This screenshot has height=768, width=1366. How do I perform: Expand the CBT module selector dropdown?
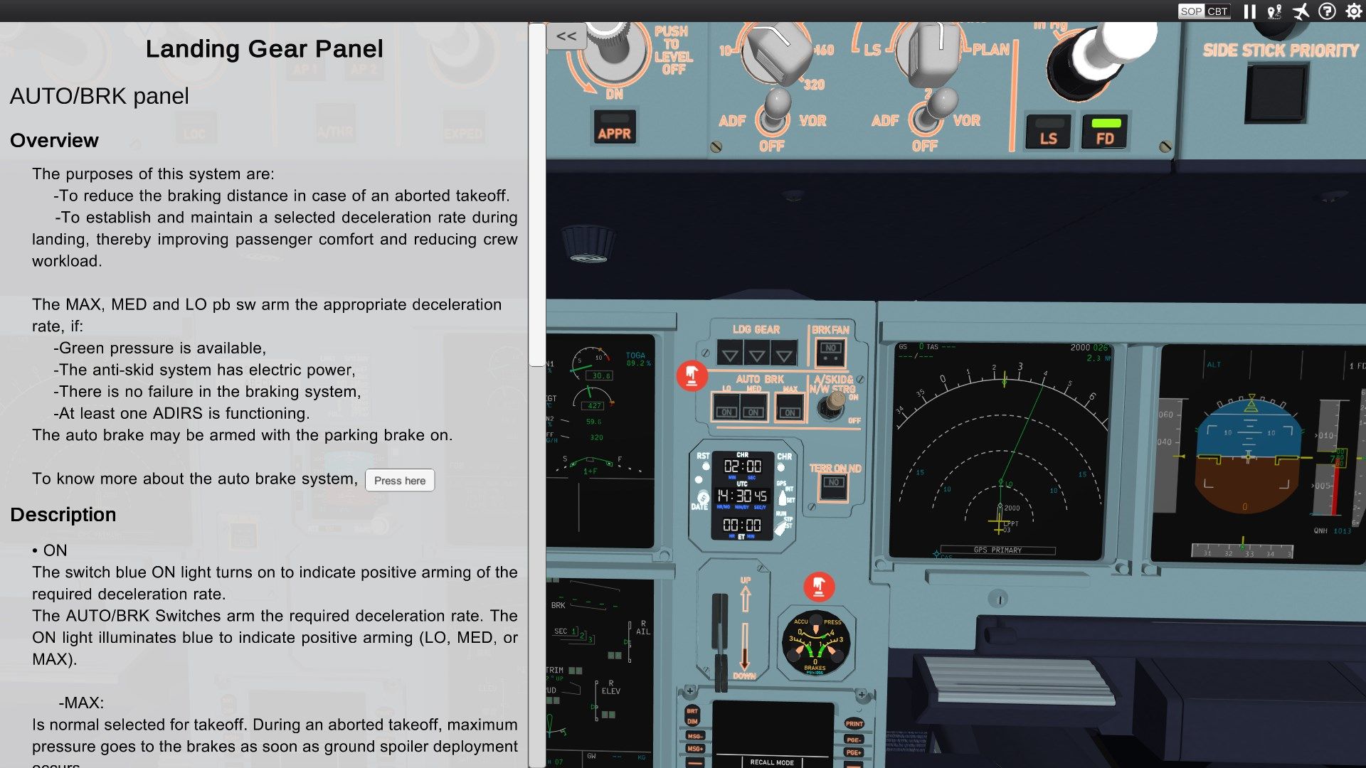[1219, 11]
